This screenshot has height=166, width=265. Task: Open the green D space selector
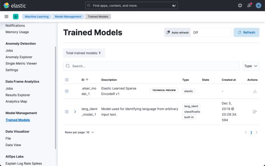tap(16, 17)
